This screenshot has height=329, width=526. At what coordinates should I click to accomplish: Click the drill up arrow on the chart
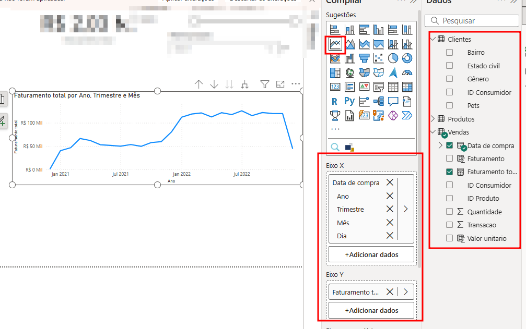(x=198, y=84)
